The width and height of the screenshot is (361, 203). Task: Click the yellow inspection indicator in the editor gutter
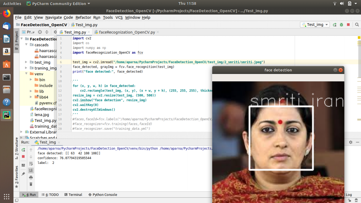point(359,37)
